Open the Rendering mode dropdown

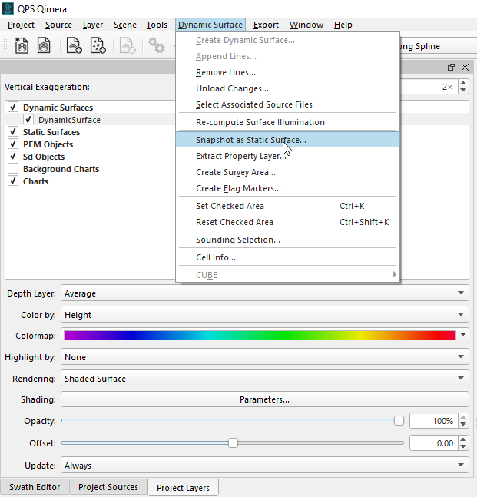point(264,379)
